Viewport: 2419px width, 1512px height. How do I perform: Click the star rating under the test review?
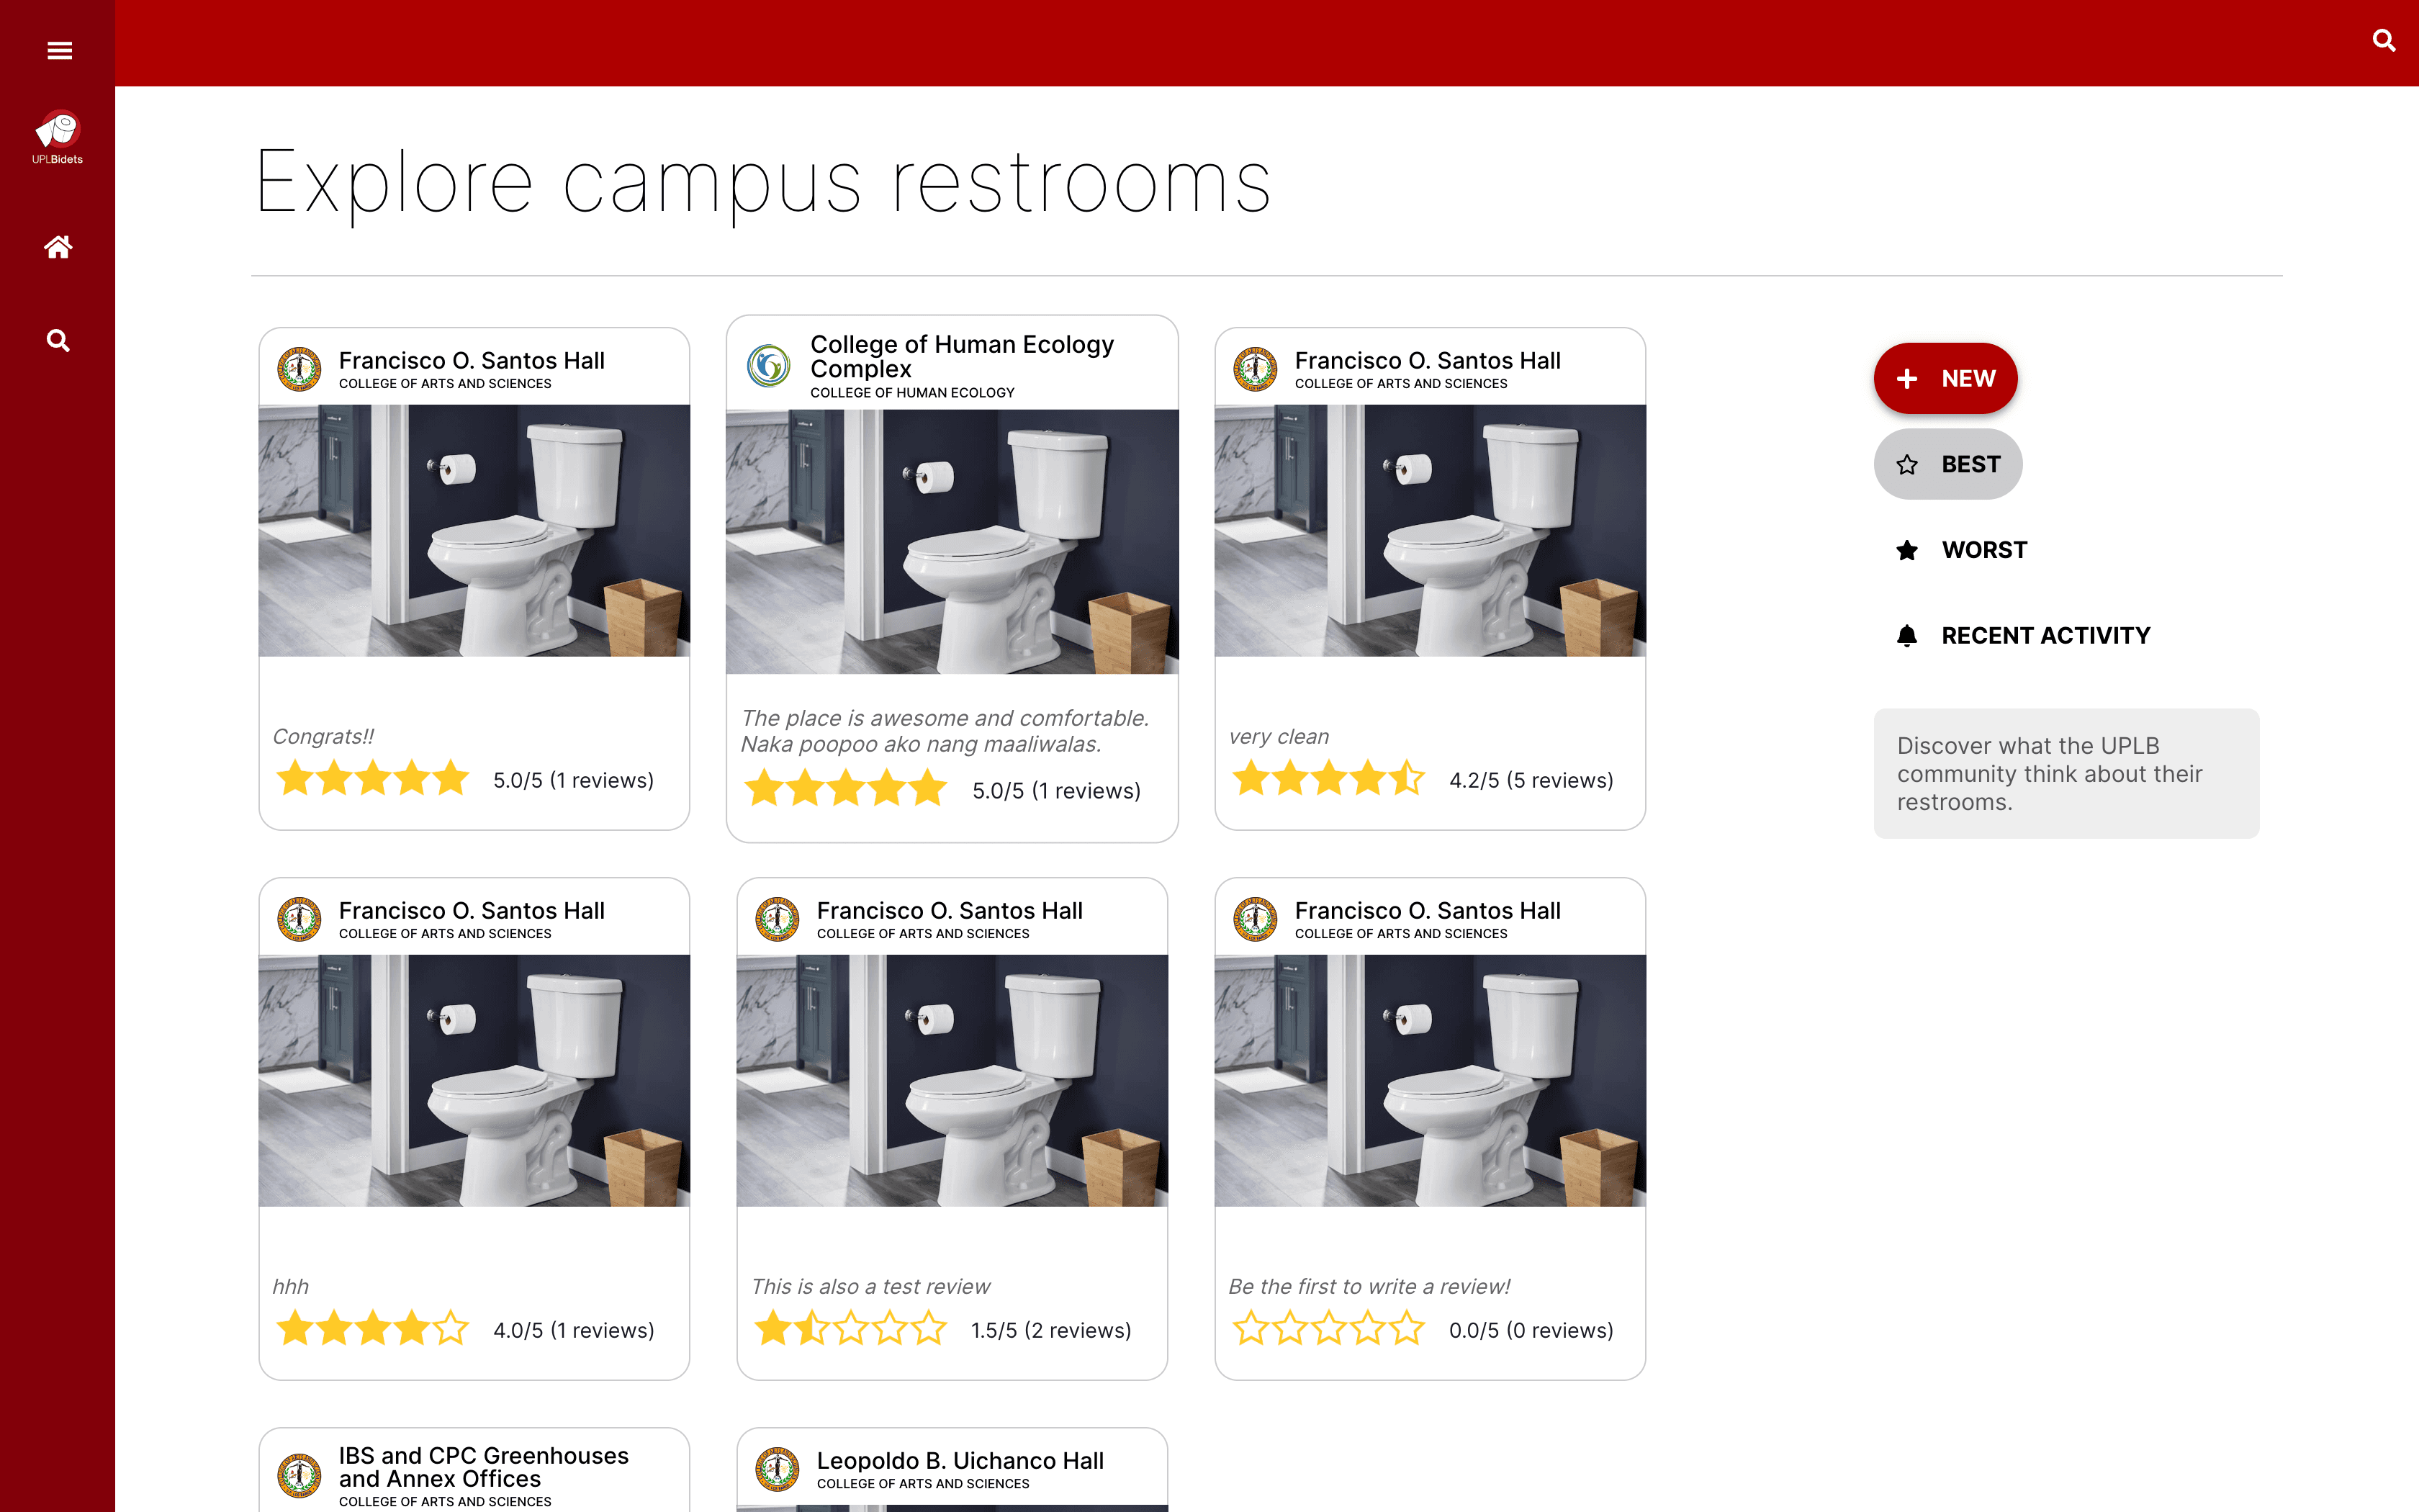pos(851,1328)
